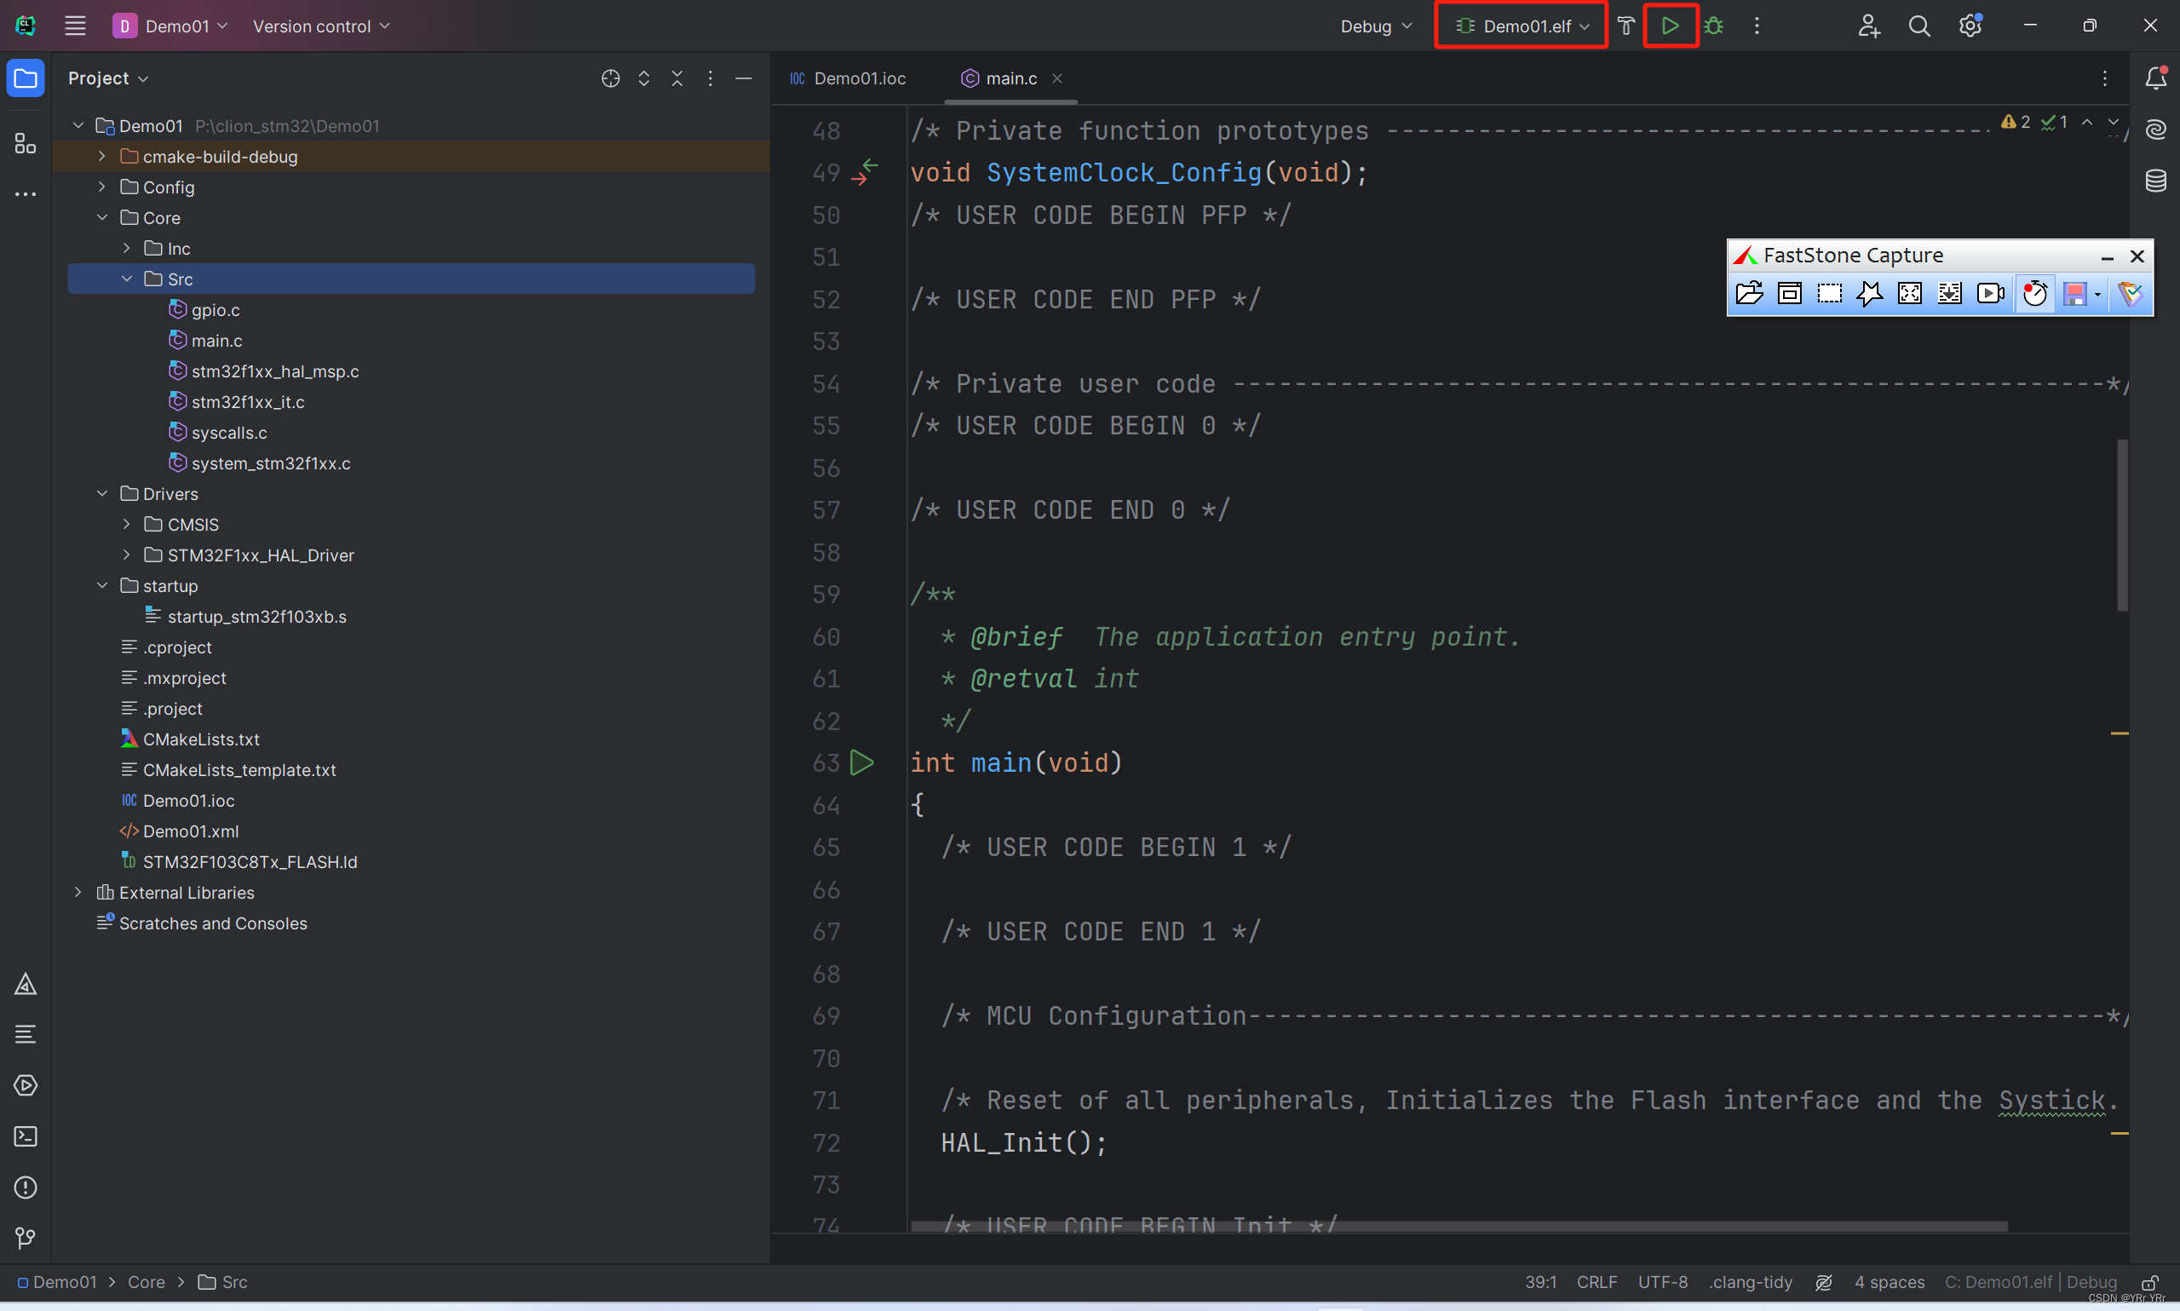Select opened file in Project tree
Image resolution: width=2180 pixels, height=1311 pixels.
pos(610,78)
